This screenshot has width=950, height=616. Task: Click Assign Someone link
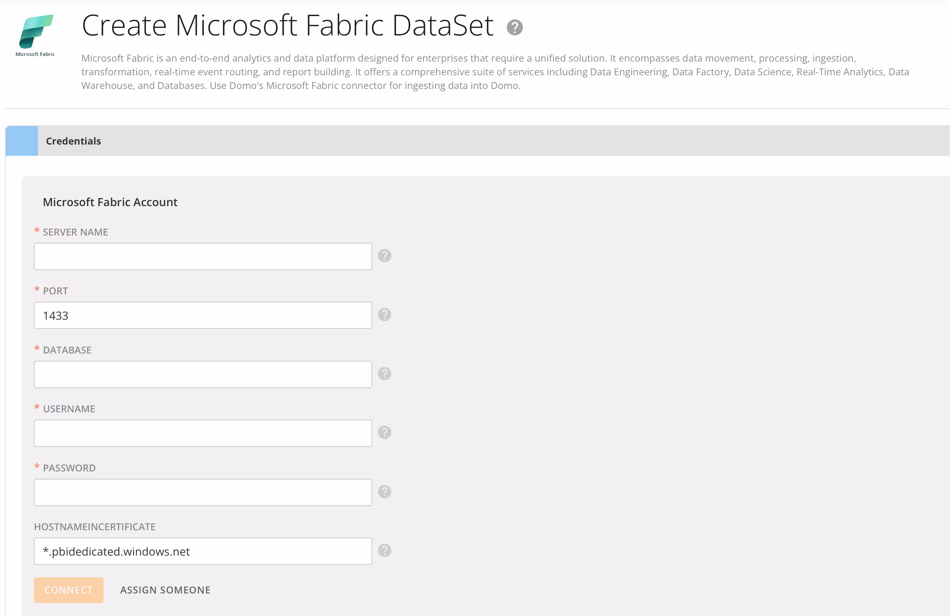click(x=165, y=590)
